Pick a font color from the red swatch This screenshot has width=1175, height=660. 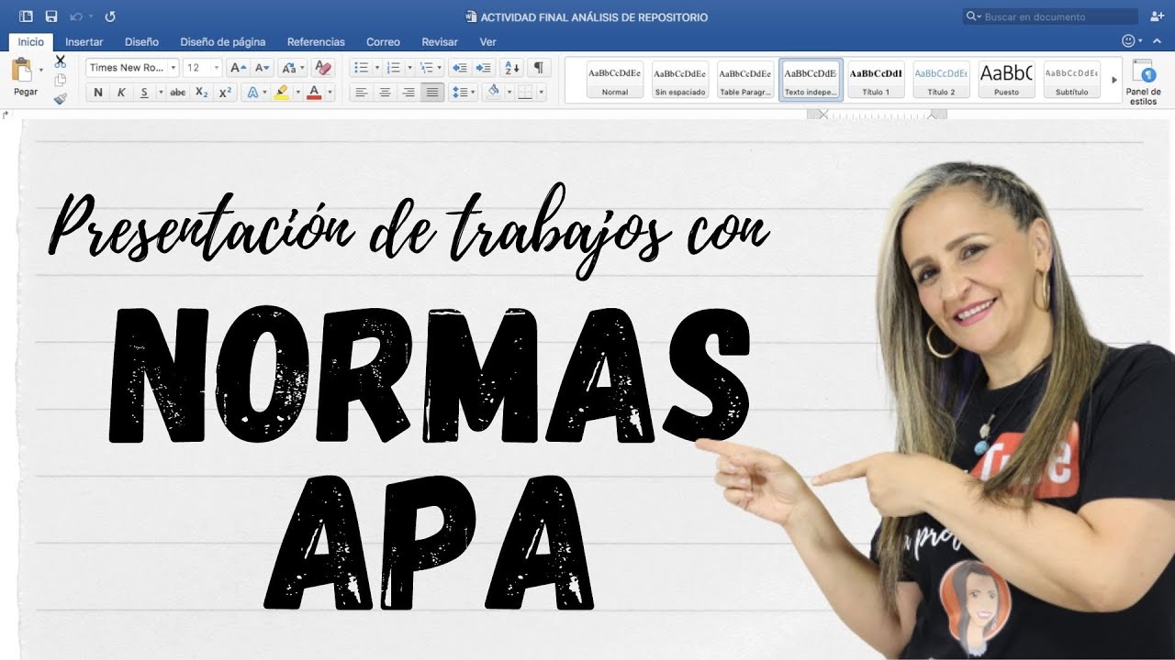314,93
